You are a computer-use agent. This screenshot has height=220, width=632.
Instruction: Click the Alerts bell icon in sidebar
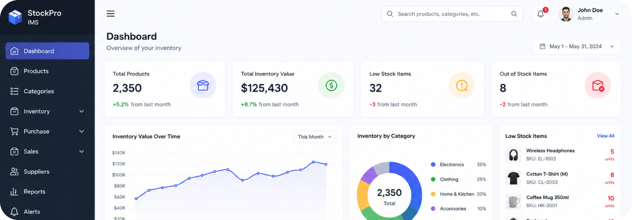click(x=14, y=212)
